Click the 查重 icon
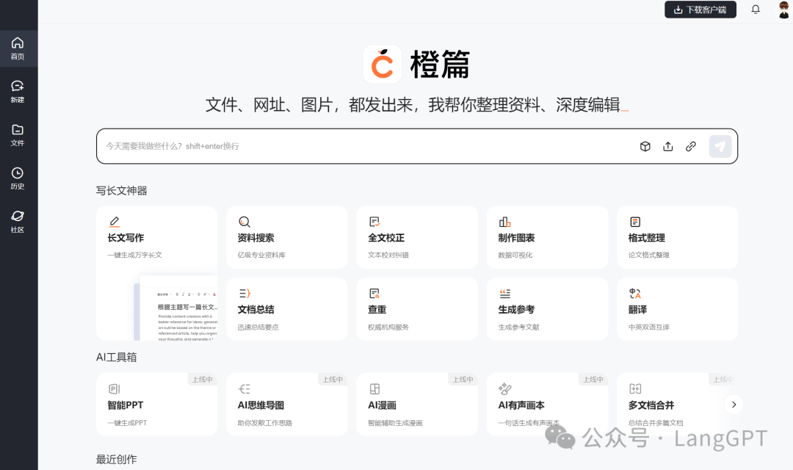The height and width of the screenshot is (470, 793). (x=374, y=294)
